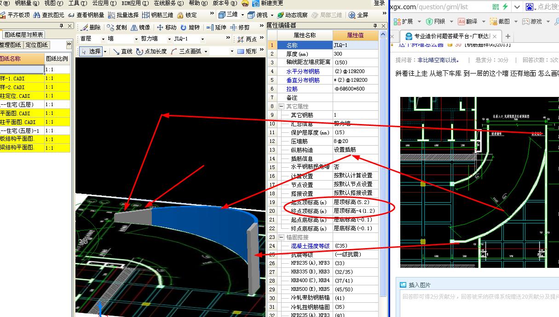Open the 三维 view dropdown arrow
This screenshot has width=559, height=317.
[x=242, y=15]
